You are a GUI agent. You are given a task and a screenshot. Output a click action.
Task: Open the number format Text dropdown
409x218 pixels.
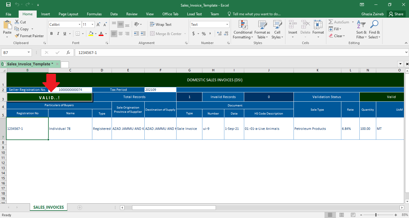click(227, 25)
